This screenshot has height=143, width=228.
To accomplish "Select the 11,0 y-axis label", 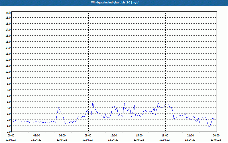I will tap(8, 66).
